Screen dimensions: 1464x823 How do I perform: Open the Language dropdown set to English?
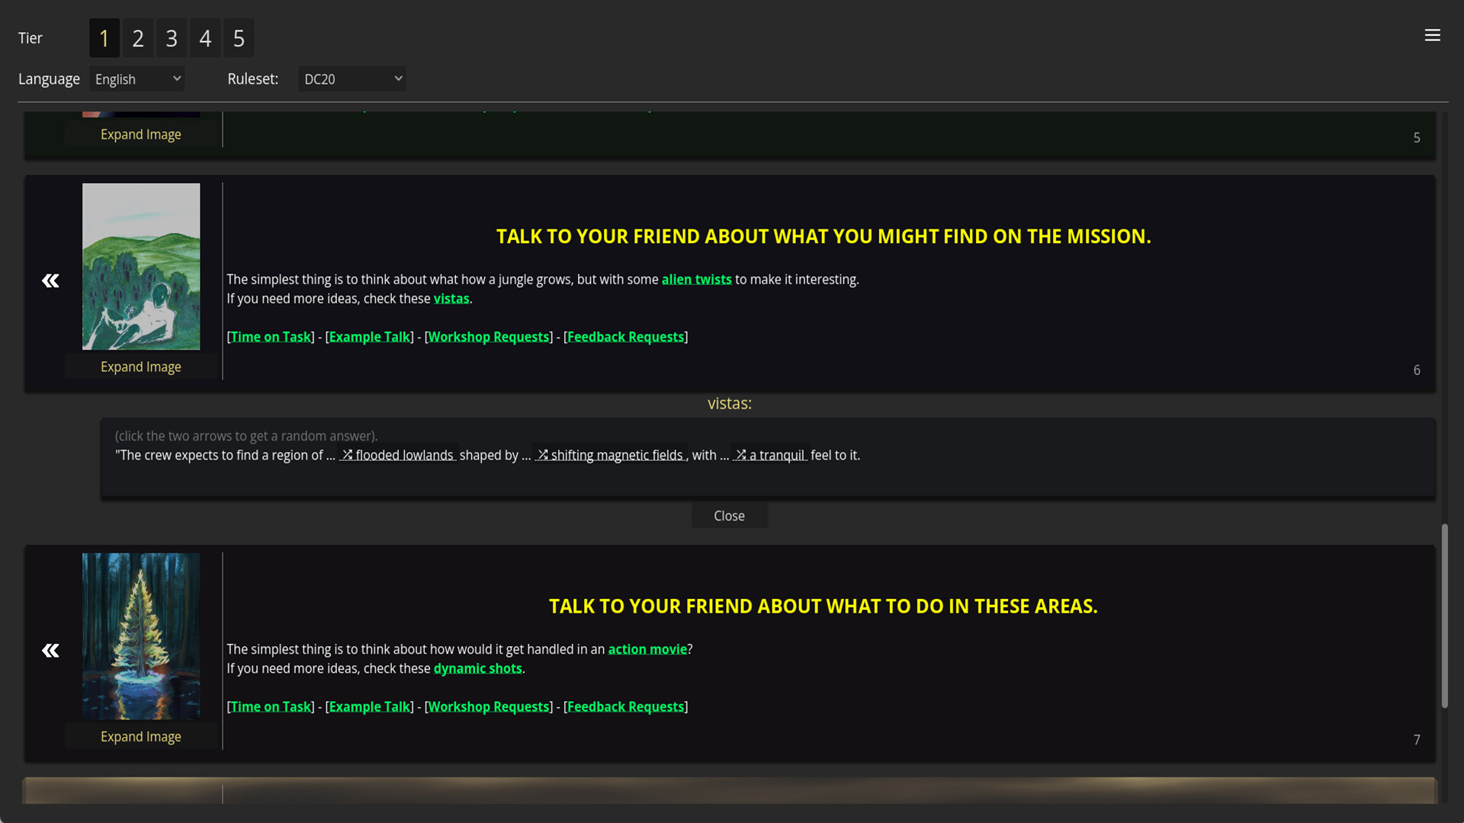coord(137,78)
